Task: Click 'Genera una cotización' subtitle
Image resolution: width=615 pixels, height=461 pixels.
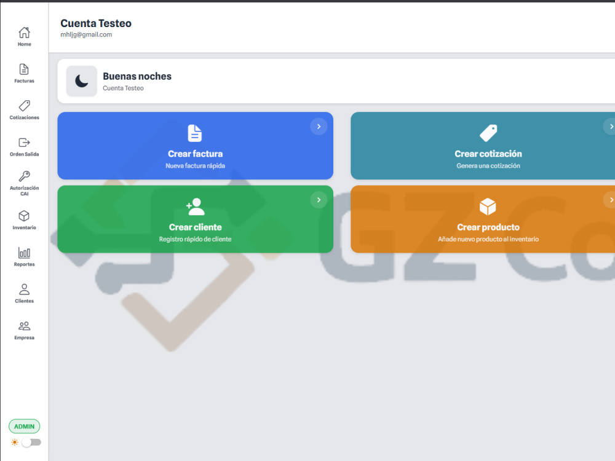Action: pyautogui.click(x=488, y=166)
